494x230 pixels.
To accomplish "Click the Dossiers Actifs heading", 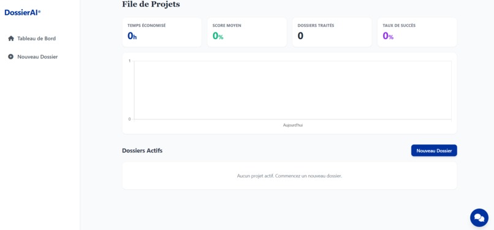I will click(142, 150).
